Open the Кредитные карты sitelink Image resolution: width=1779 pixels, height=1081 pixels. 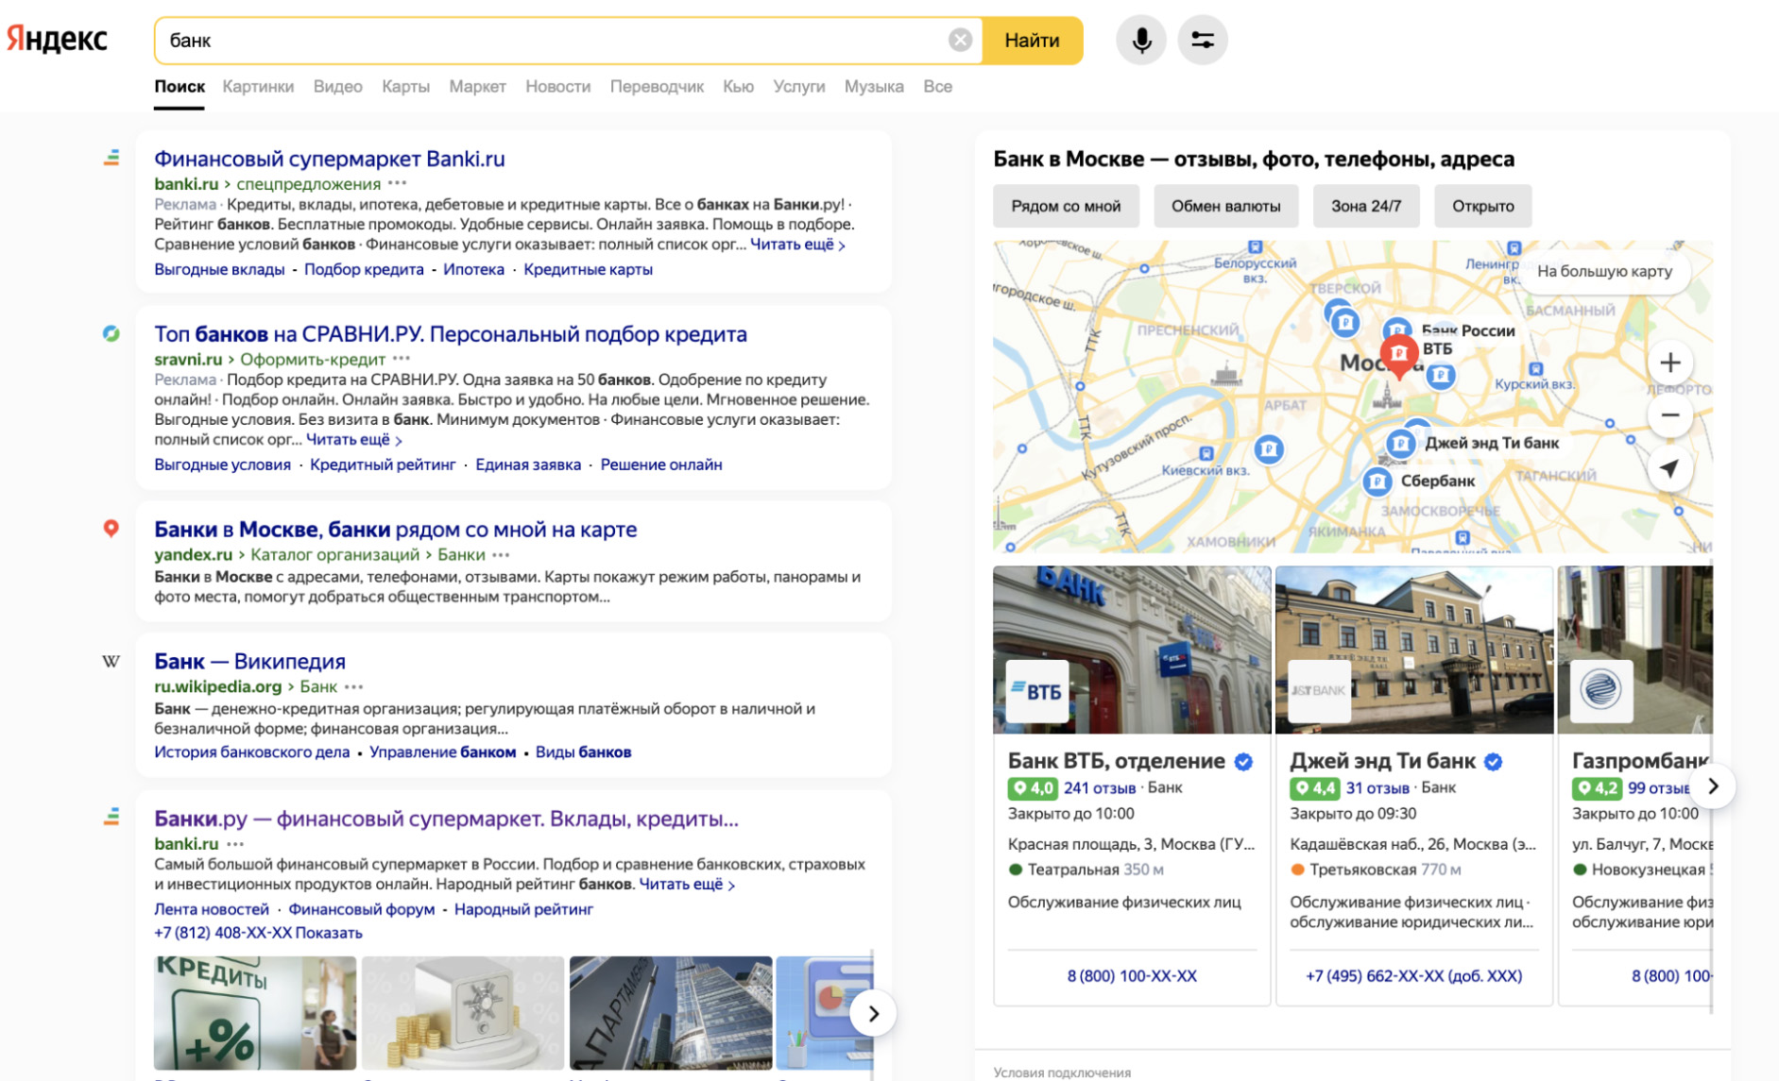click(588, 270)
